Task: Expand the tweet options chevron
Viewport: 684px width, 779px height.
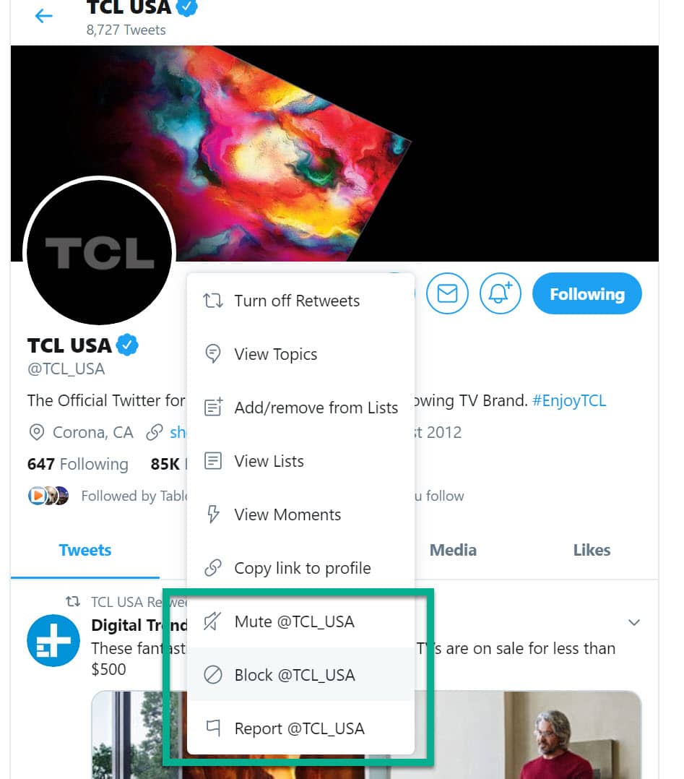Action: point(634,622)
